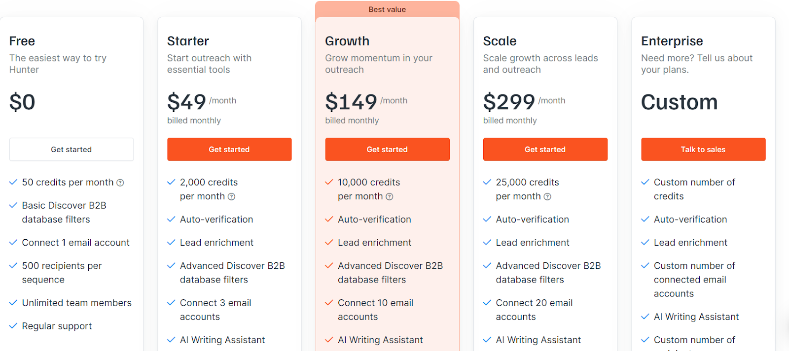Image resolution: width=789 pixels, height=351 pixels.
Task: Click Get started on the Scale plan
Action: [x=544, y=149]
